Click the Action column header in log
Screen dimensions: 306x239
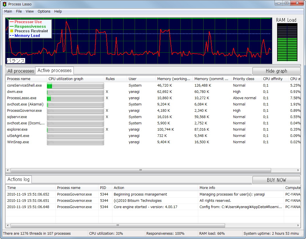[155, 188]
